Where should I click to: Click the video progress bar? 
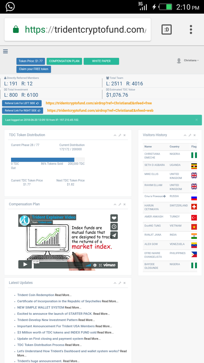59,265
